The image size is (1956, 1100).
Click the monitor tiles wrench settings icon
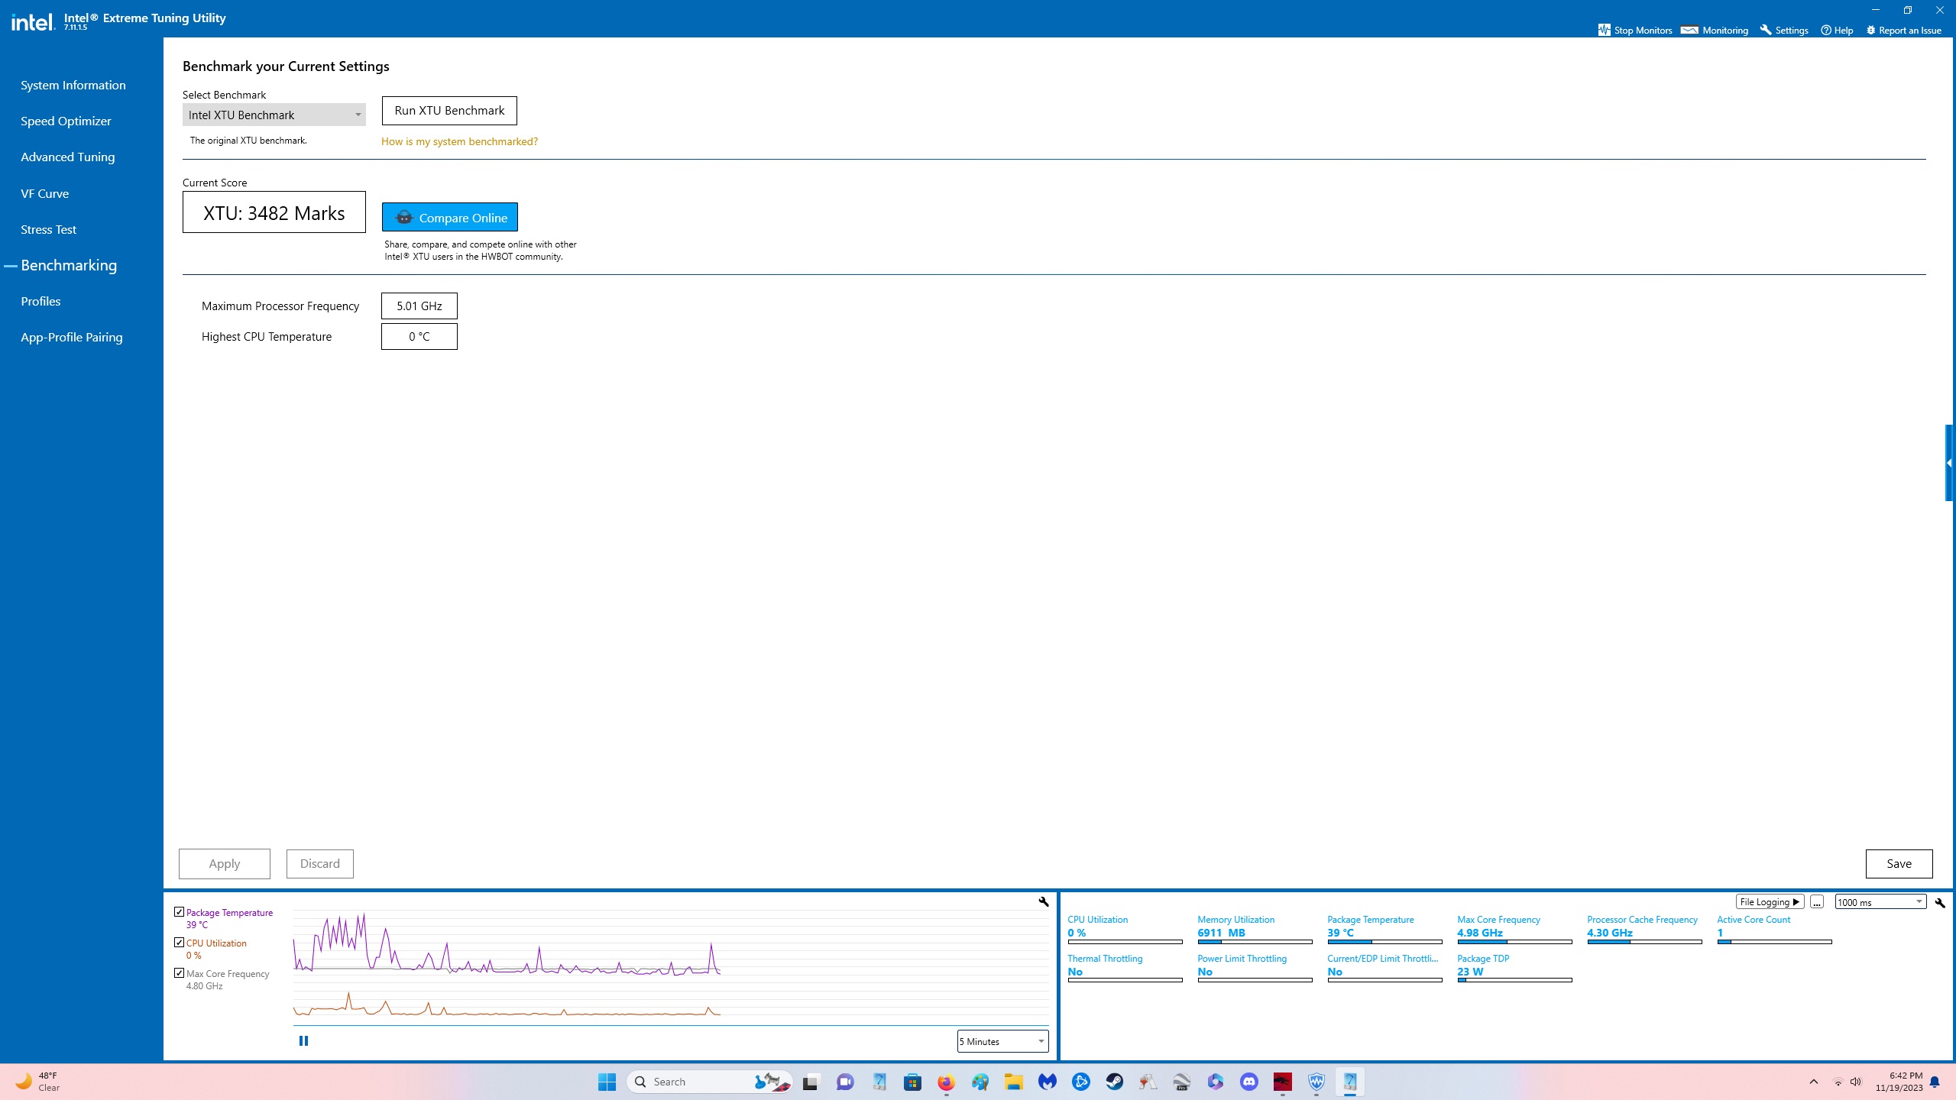(1940, 902)
